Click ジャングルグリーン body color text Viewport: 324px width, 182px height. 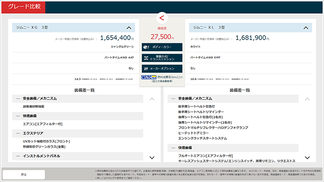(122, 47)
